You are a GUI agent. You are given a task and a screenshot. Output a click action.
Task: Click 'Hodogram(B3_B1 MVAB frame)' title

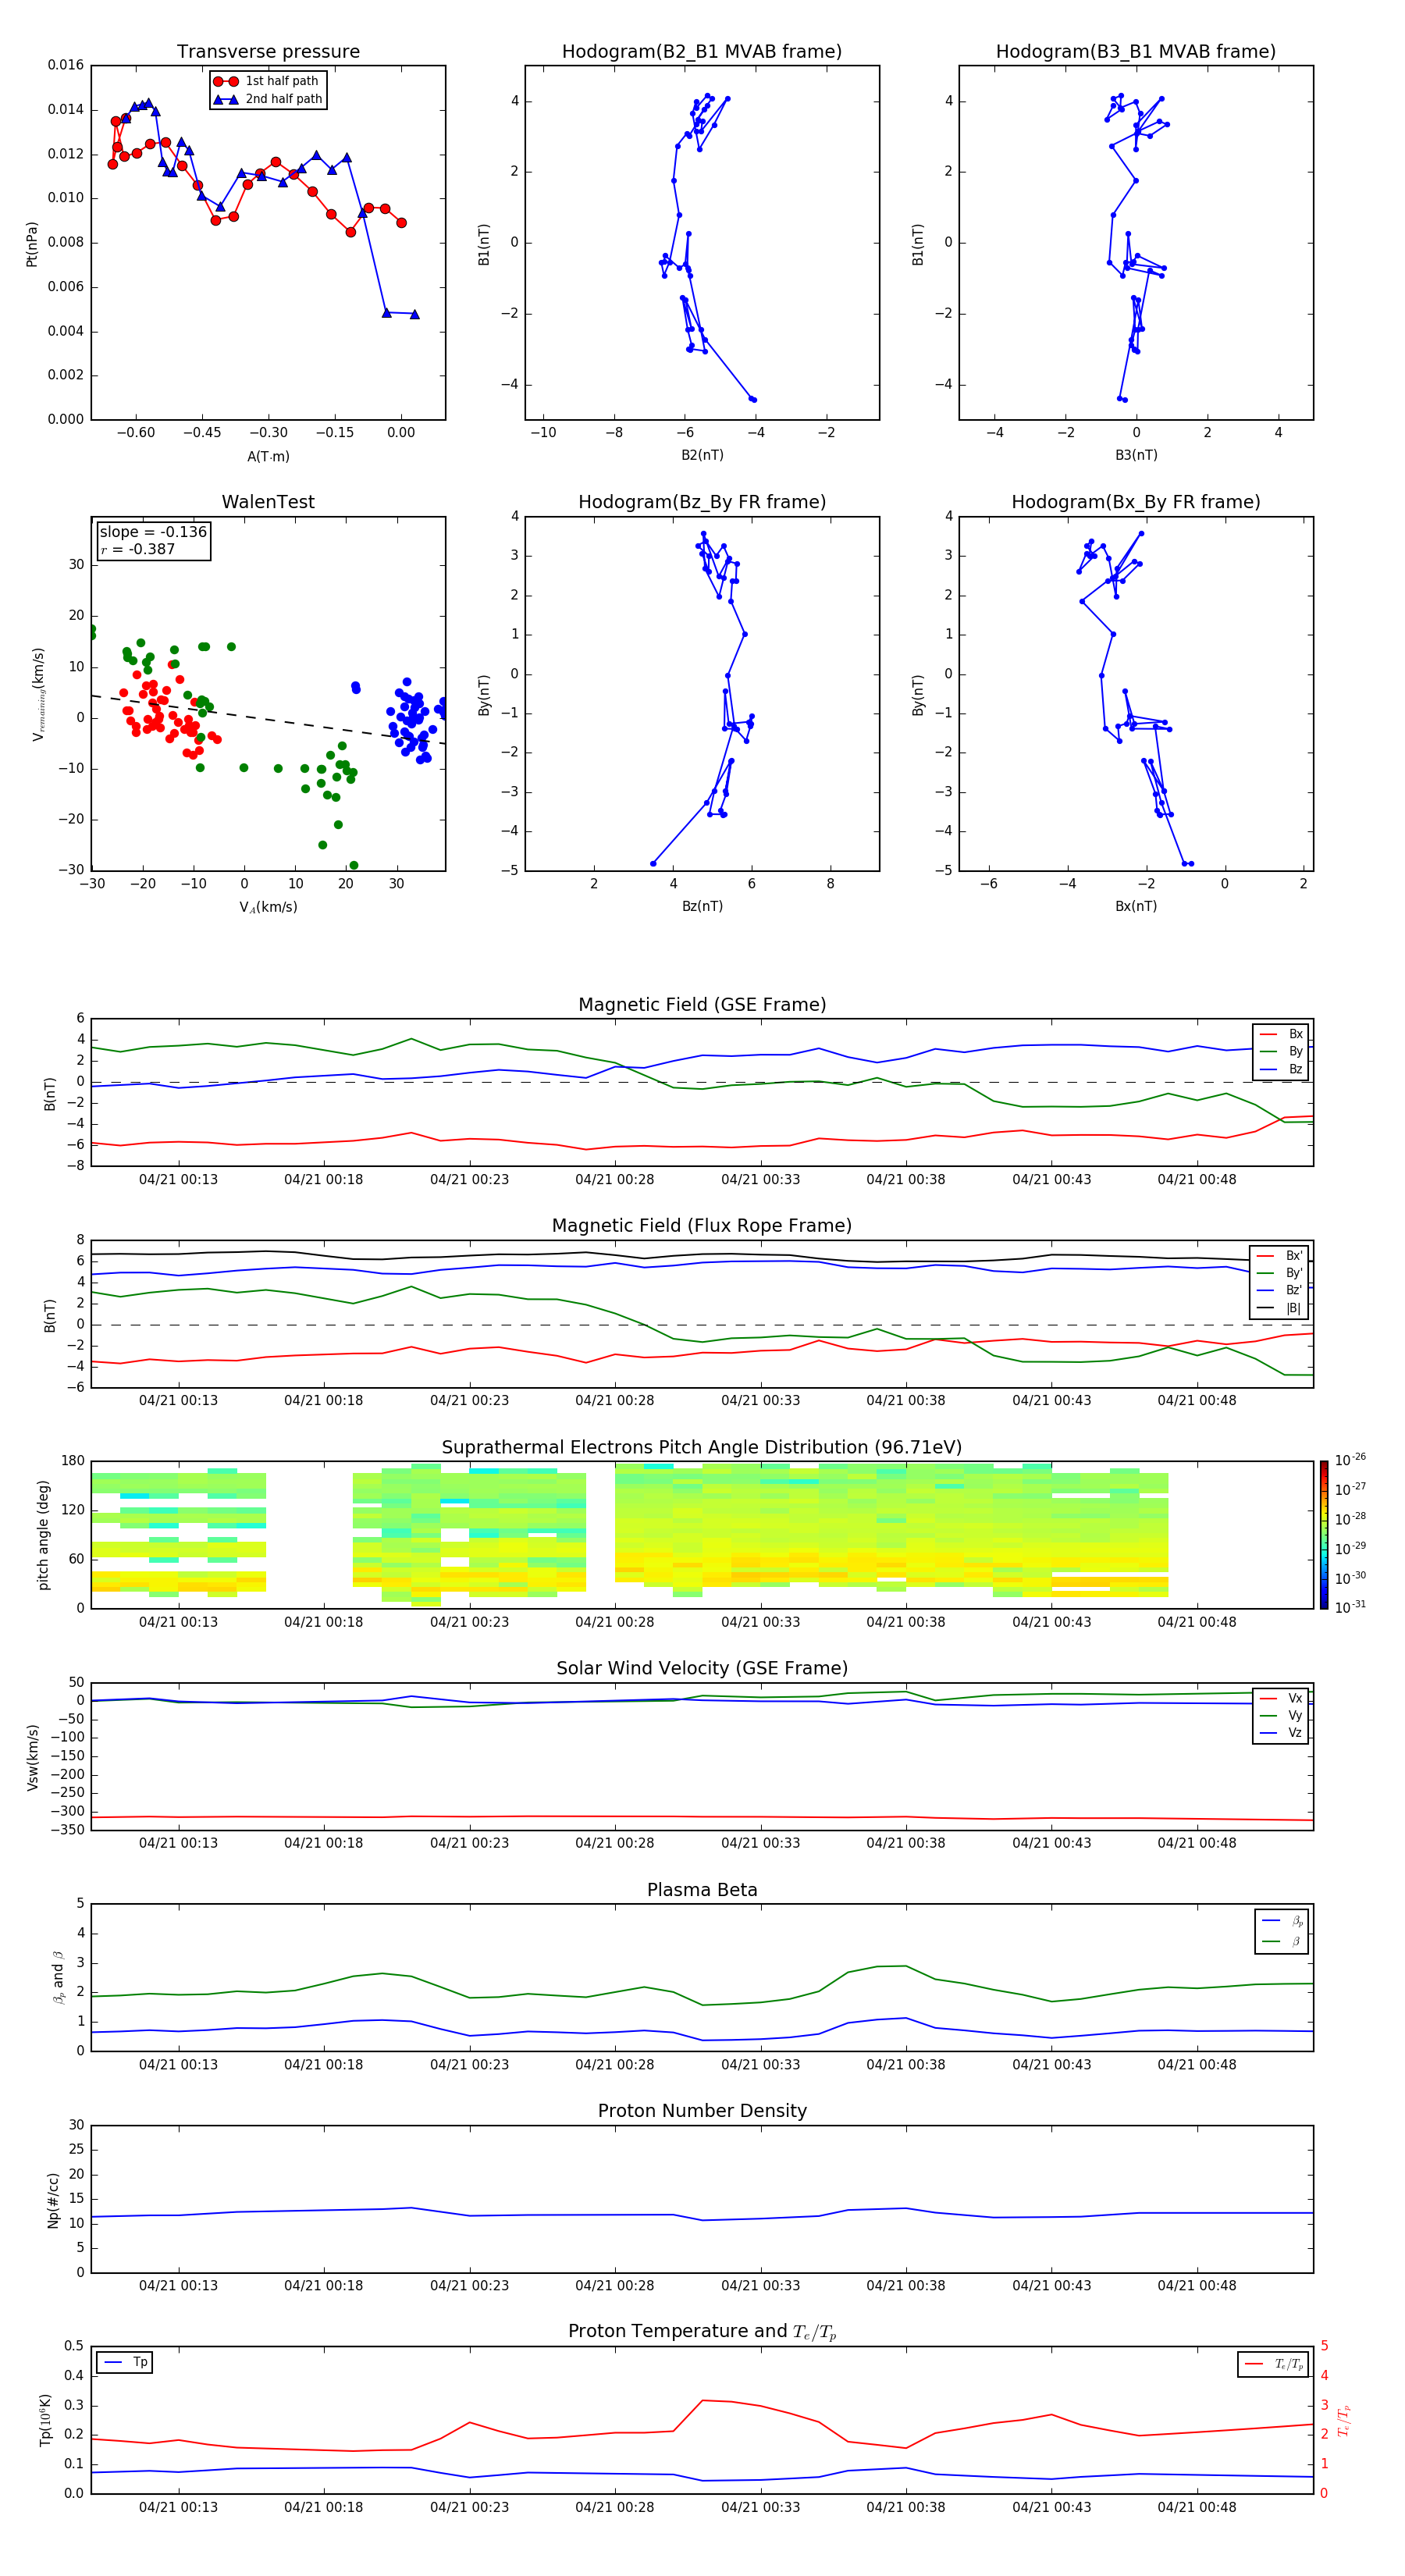tap(1136, 51)
